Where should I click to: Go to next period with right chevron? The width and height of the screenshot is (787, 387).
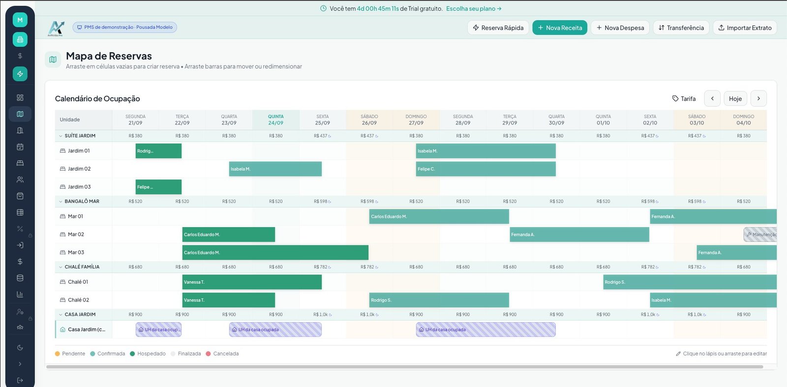pos(758,99)
